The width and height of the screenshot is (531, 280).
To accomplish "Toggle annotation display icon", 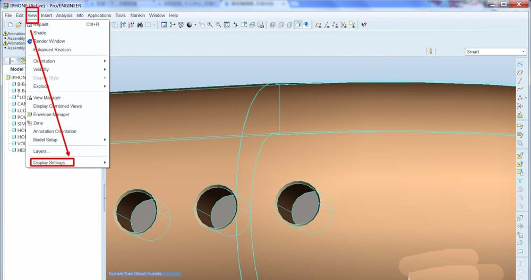I will click(352, 25).
